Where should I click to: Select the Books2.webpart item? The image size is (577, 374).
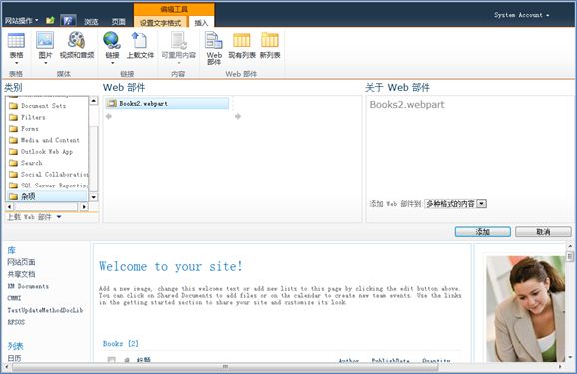(x=167, y=104)
